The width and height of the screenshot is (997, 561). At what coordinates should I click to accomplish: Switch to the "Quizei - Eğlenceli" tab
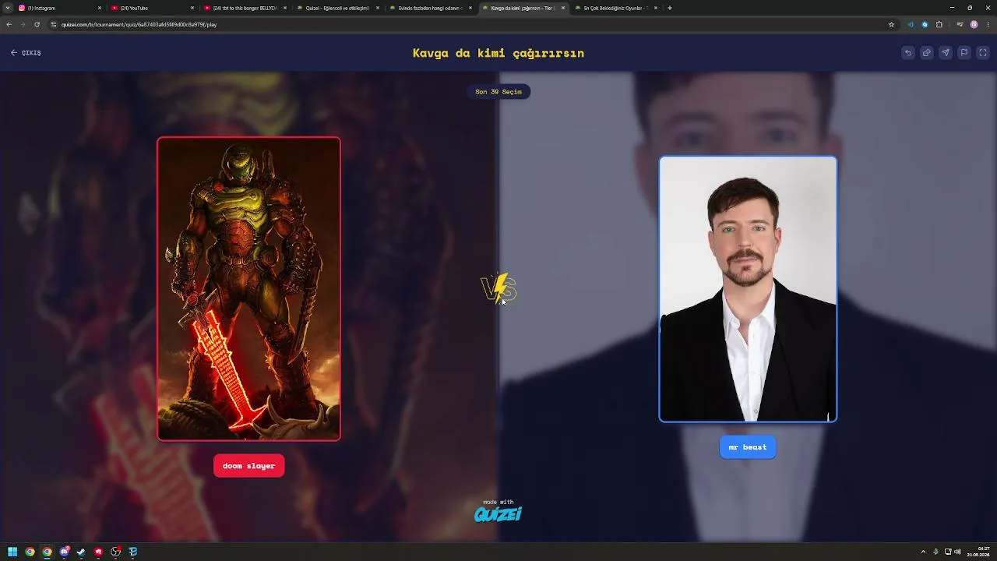(x=338, y=8)
